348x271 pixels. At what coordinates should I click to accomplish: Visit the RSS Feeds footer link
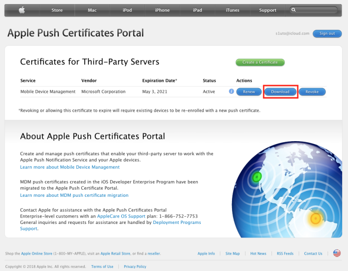tap(285, 254)
